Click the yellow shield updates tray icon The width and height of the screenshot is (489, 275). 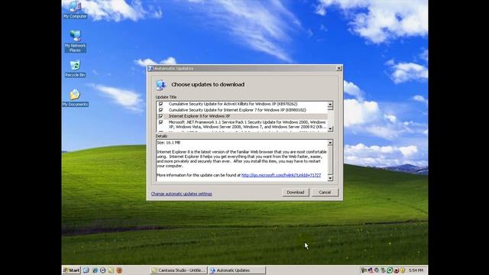click(x=403, y=270)
